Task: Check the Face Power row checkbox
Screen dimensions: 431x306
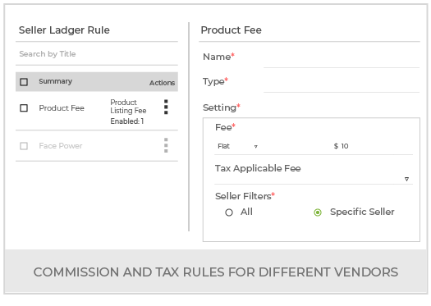Action: [x=24, y=146]
